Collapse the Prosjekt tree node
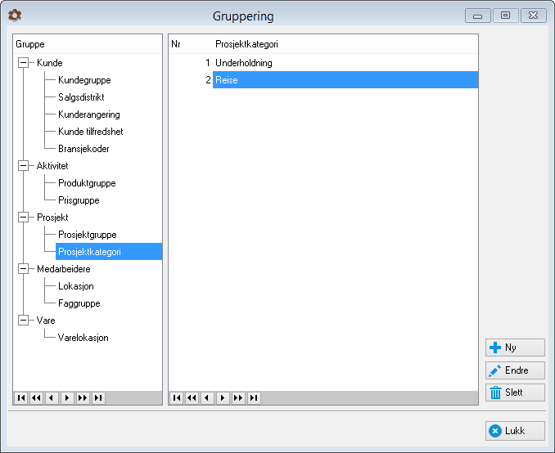The image size is (555, 453). click(24, 218)
